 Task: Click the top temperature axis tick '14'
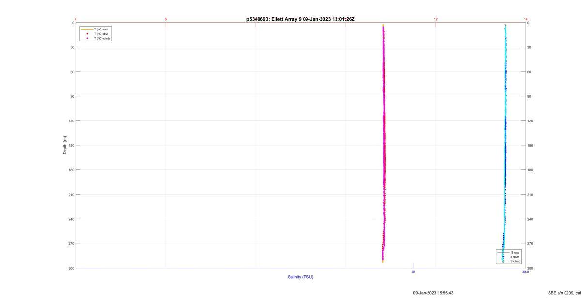pyautogui.click(x=526, y=19)
